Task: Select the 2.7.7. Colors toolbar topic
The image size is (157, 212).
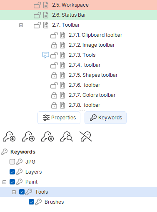Action: tap(92, 95)
